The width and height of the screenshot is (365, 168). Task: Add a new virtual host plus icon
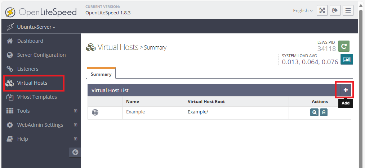coord(346,90)
